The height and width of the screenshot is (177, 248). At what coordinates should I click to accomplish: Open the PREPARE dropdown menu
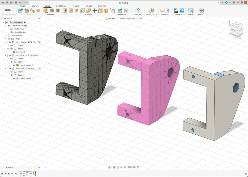coord(51,14)
